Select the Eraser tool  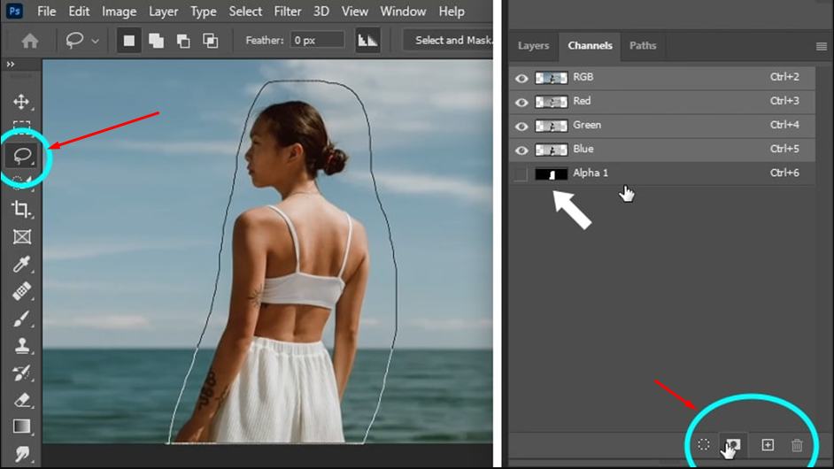[22, 400]
